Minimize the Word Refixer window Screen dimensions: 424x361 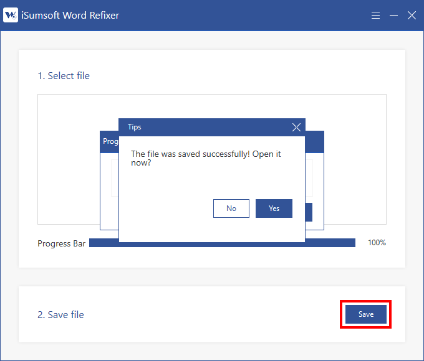(x=393, y=15)
